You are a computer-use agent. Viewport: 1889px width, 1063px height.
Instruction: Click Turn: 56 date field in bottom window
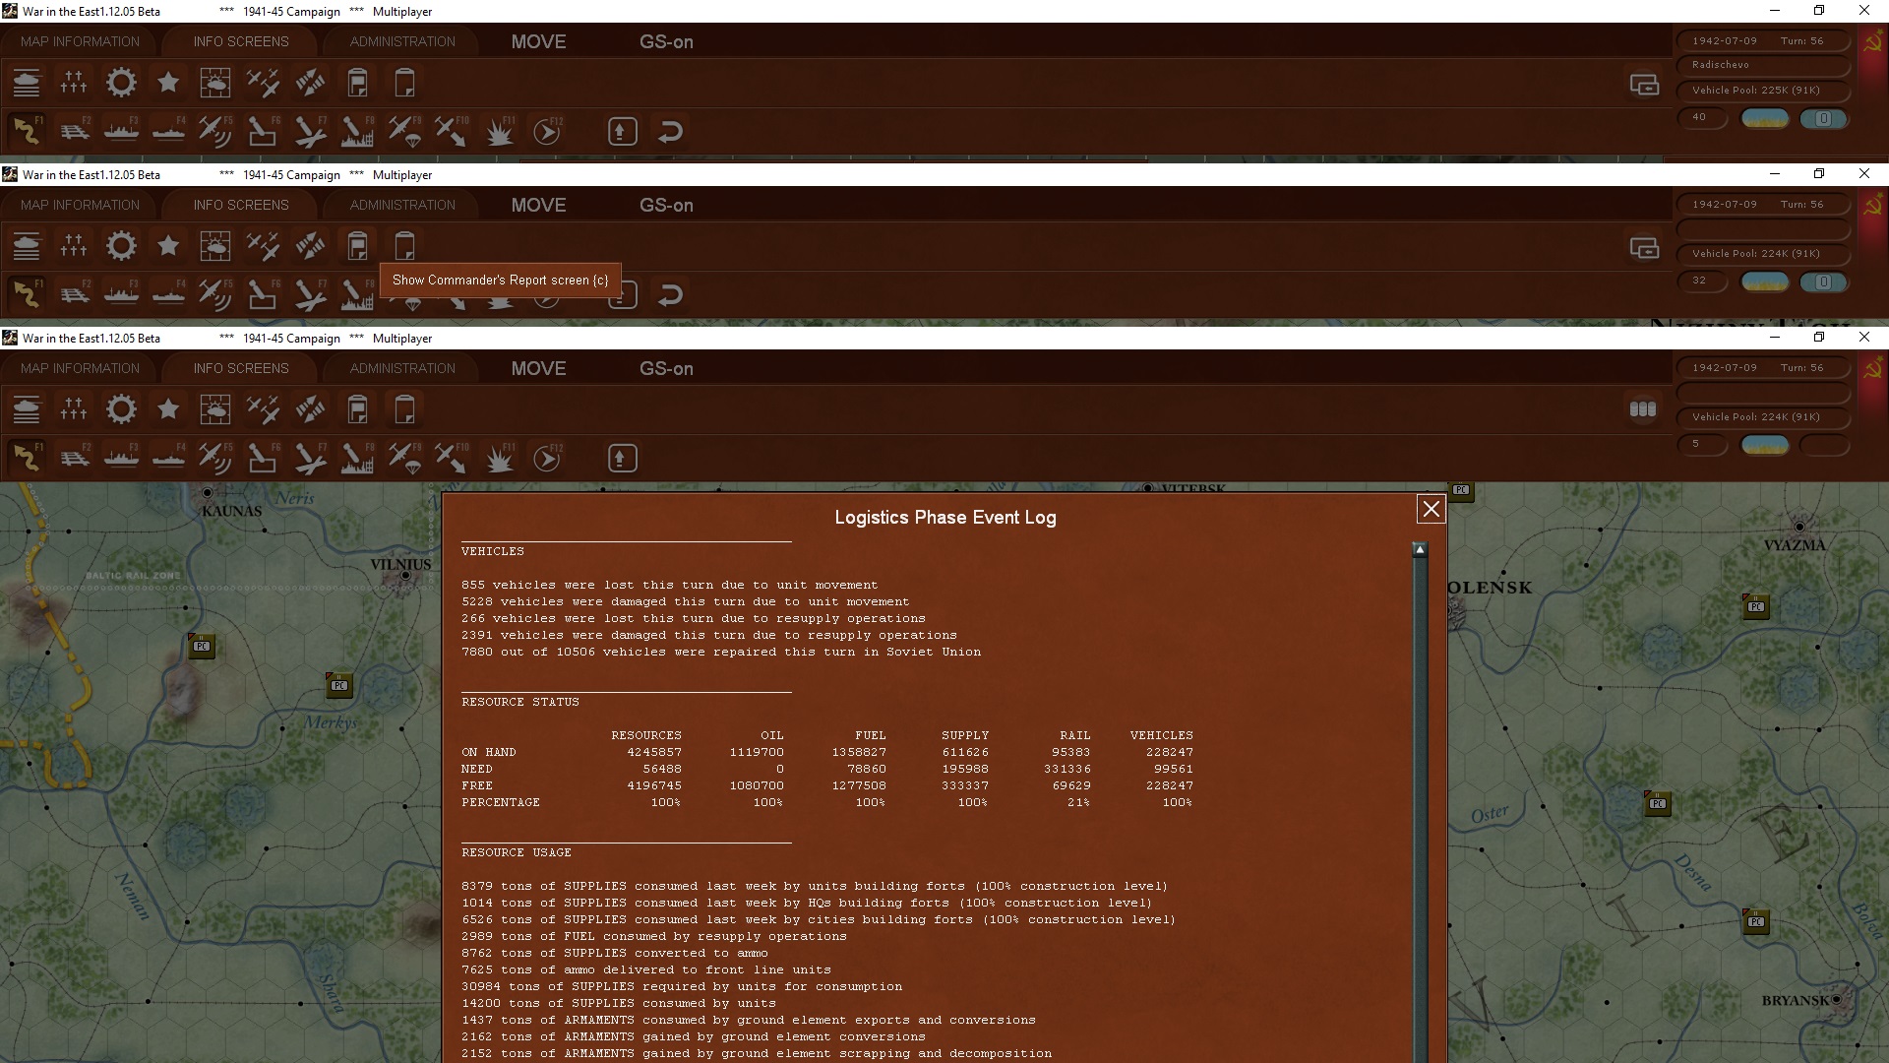[x=1762, y=368]
